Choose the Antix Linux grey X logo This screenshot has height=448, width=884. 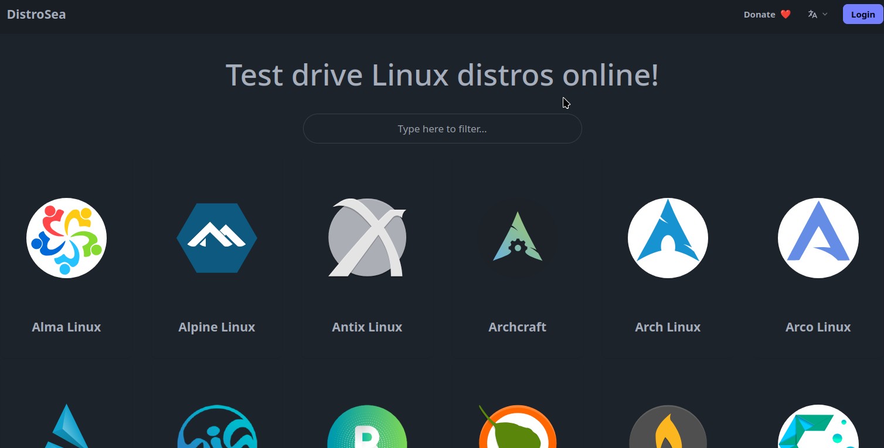point(367,238)
